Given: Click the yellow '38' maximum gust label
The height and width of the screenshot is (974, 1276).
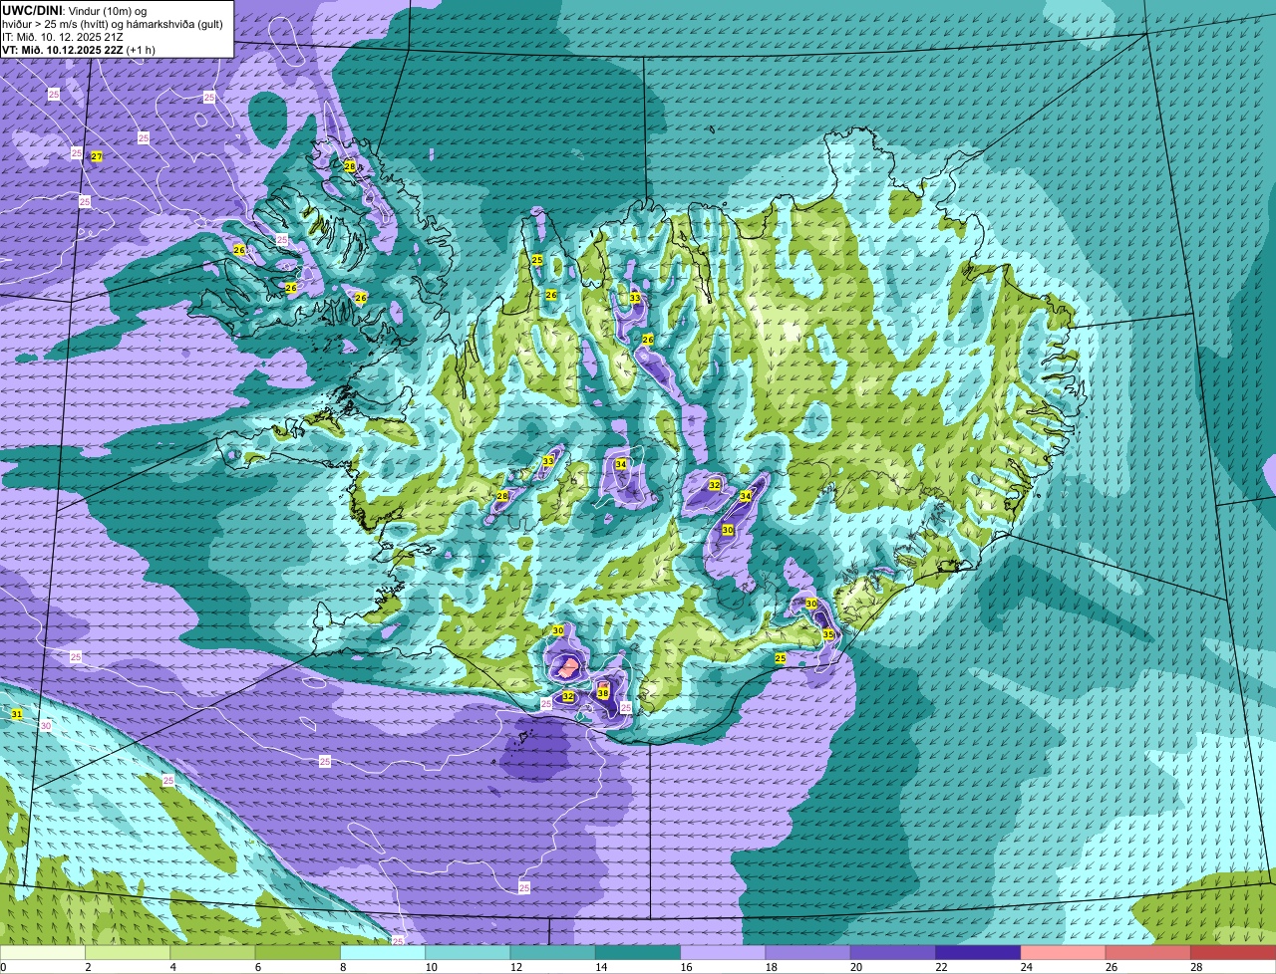Looking at the screenshot, I should (603, 692).
